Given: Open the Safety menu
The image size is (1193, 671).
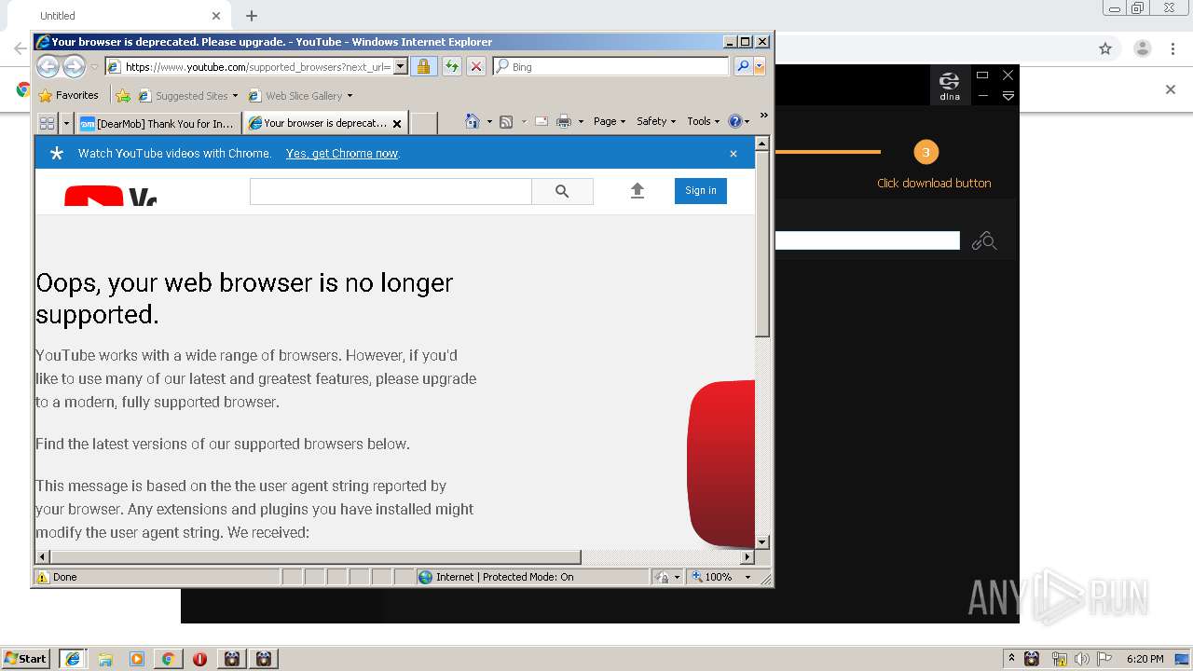Looking at the screenshot, I should point(656,121).
